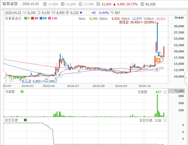Click the event marker H on chart
Viewport: 188px width, 145px height.
click(46, 79)
